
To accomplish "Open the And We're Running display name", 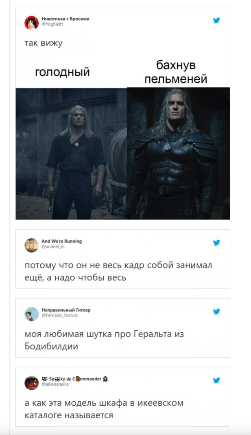I will pos(61,241).
